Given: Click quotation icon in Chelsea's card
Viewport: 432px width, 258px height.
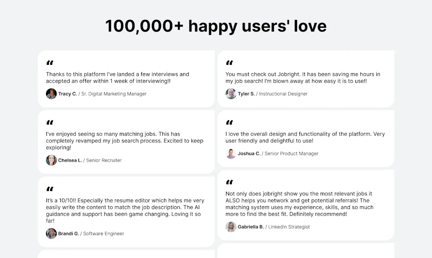Looking at the screenshot, I should pyautogui.click(x=50, y=123).
